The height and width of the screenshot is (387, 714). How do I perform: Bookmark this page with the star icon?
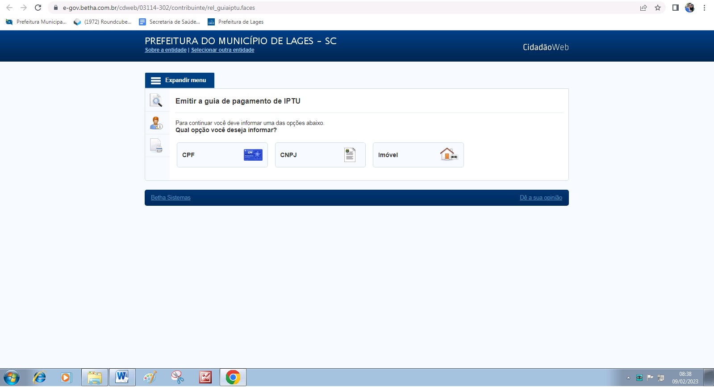tap(658, 8)
